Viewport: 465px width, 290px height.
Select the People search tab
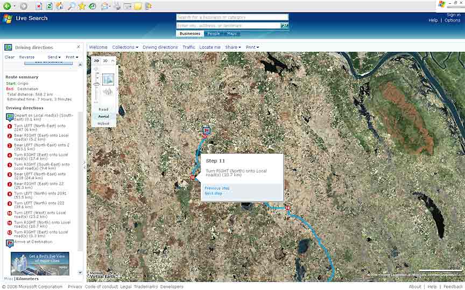coord(214,34)
